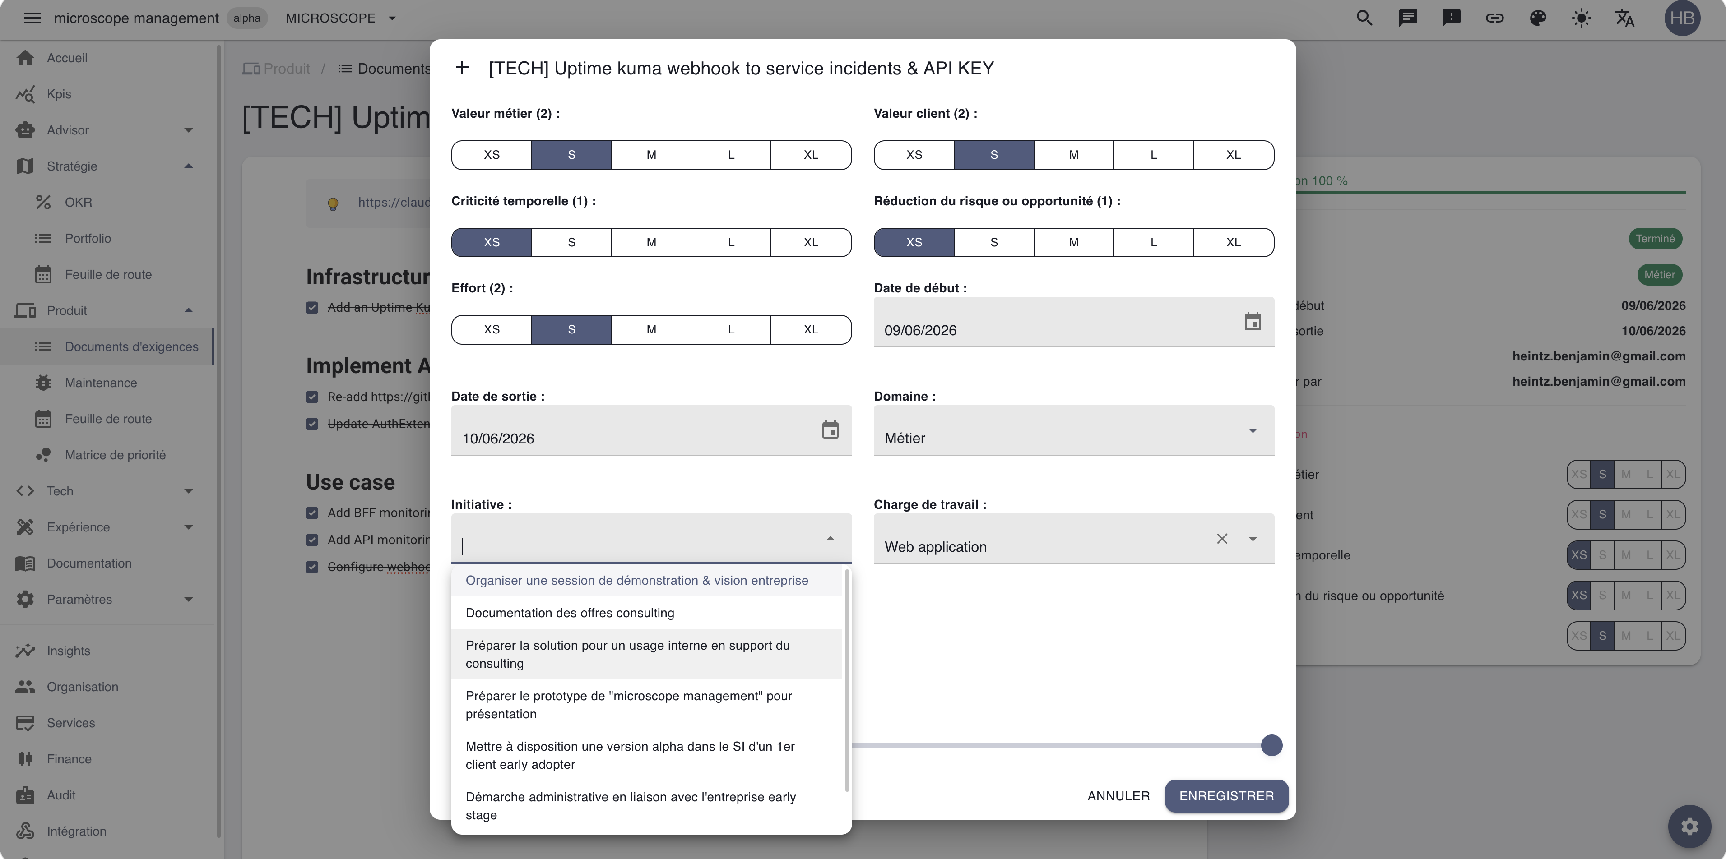Open the HB user avatar
Viewport: 1726px width, 859px height.
coord(1682,18)
